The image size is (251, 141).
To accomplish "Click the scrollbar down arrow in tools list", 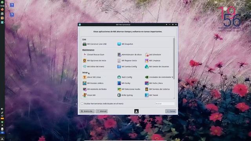I will pyautogui.click(x=174, y=98).
